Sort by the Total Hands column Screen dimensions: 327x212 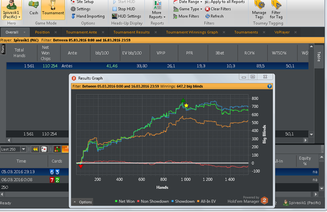pos(20,53)
